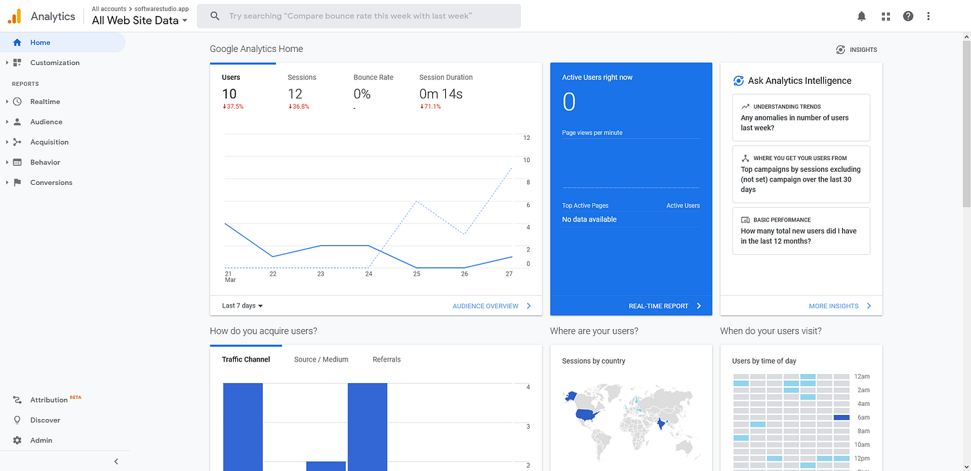Click the search input field

click(359, 16)
